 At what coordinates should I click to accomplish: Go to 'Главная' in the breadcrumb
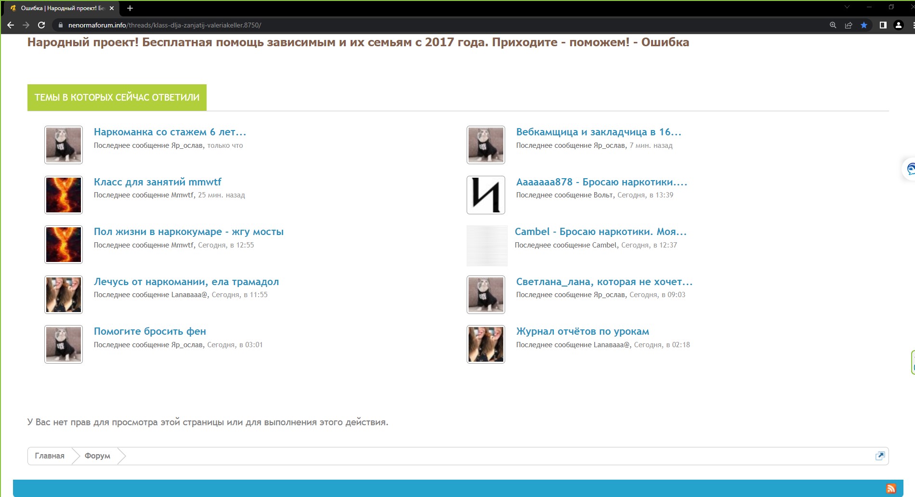(x=50, y=456)
